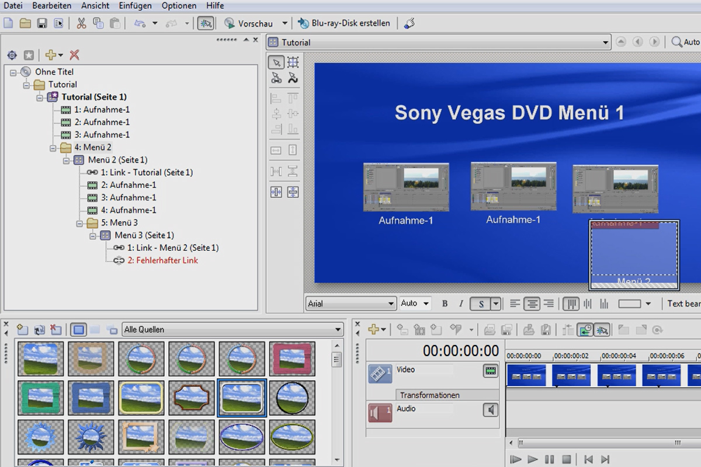701x467 pixels.
Task: Click the Undo arrow icon
Action: [140, 23]
